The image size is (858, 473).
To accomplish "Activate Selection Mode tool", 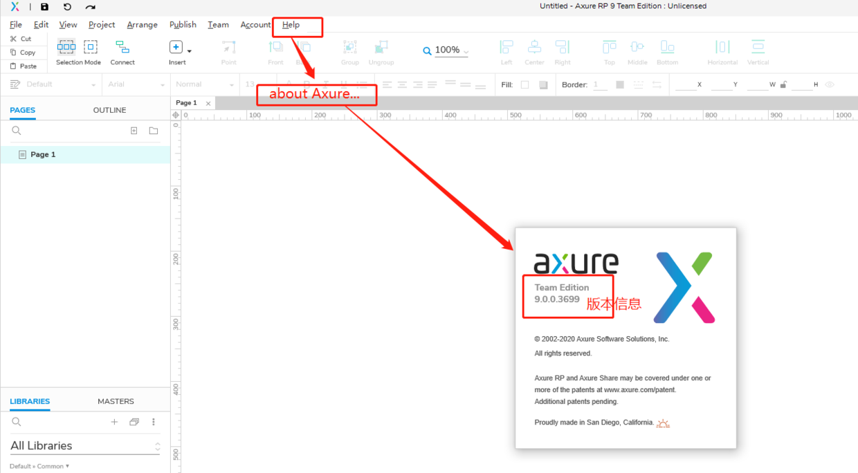I will [x=78, y=53].
